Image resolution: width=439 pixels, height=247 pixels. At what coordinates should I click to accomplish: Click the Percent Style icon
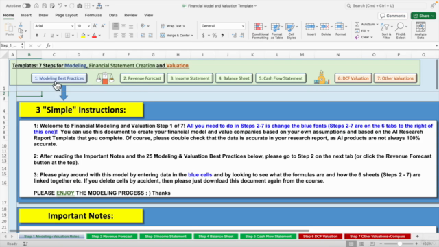215,35
